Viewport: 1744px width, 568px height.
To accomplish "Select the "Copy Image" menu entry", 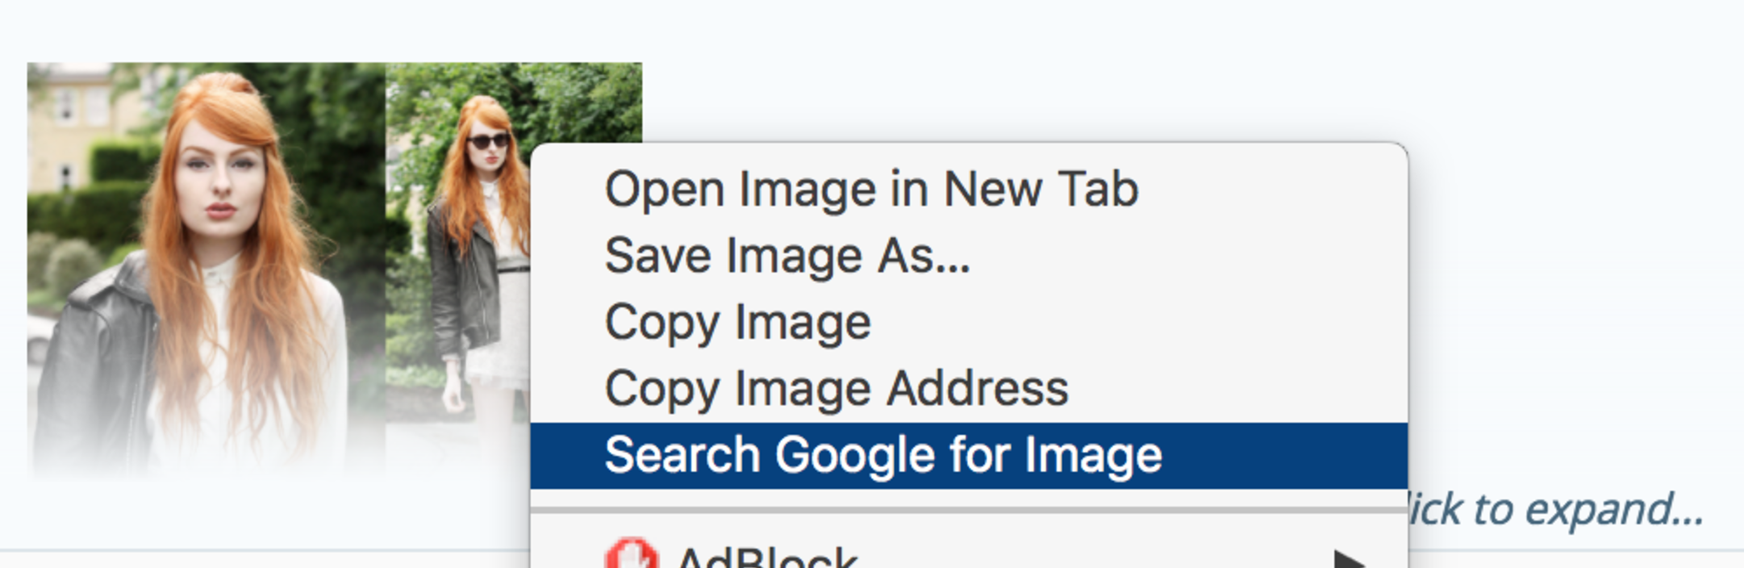I will (737, 322).
